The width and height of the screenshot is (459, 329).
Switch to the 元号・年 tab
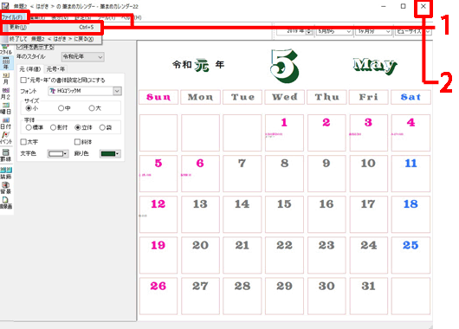pos(55,69)
